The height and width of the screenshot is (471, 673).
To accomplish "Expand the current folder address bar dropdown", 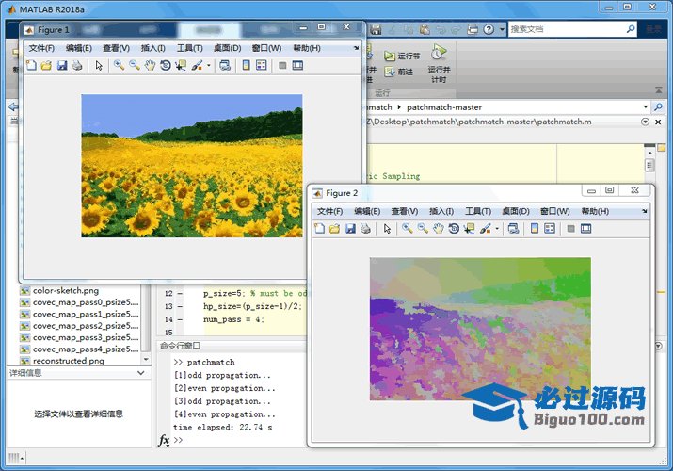I will [x=645, y=107].
